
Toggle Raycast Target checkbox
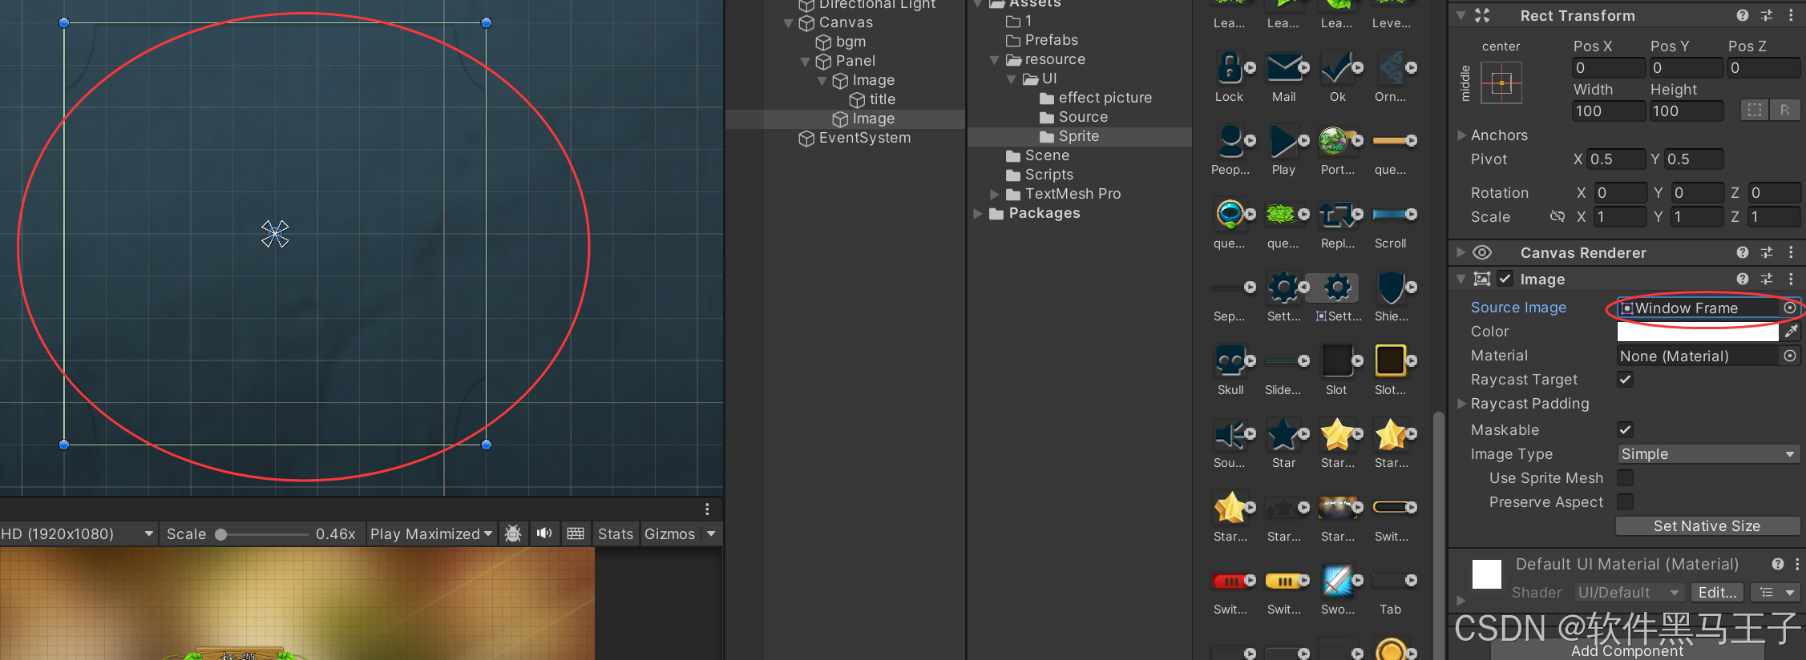point(1626,380)
